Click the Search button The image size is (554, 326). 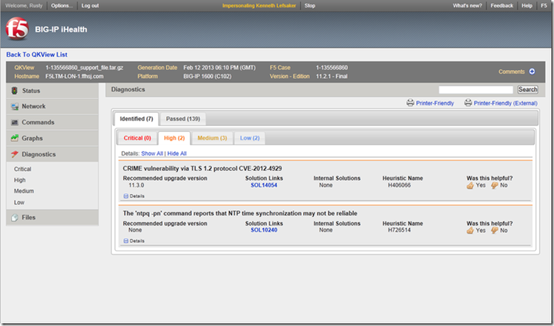tap(527, 90)
